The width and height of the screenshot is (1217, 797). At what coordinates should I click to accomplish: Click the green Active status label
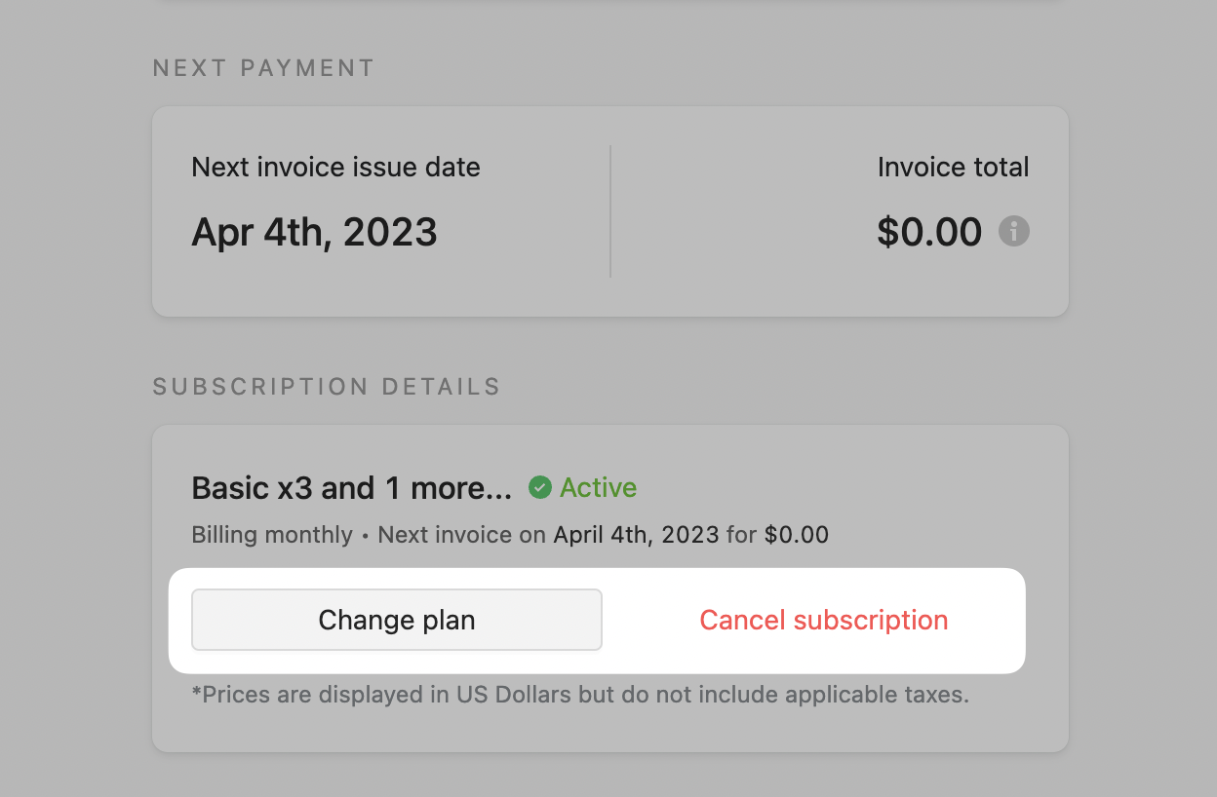coord(598,487)
